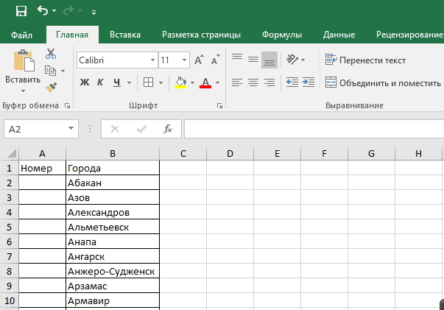Image resolution: width=444 pixels, height=310 pixels.
Task: Click the Вставить paste clipboard icon
Action: tap(24, 60)
